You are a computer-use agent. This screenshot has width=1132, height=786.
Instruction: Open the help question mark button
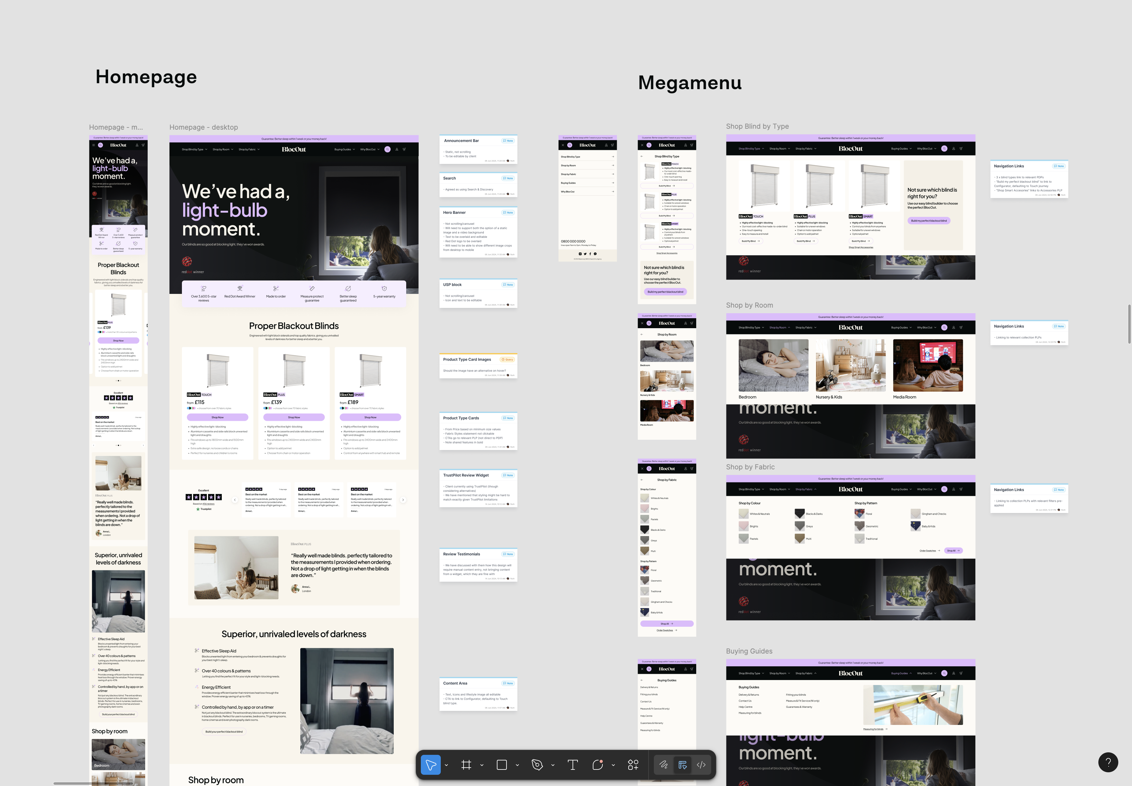1108,762
